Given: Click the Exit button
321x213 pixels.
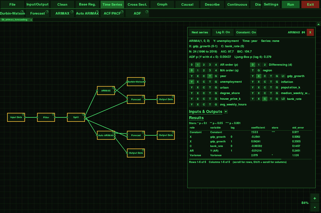Looking at the screenshot, I should [310, 4].
